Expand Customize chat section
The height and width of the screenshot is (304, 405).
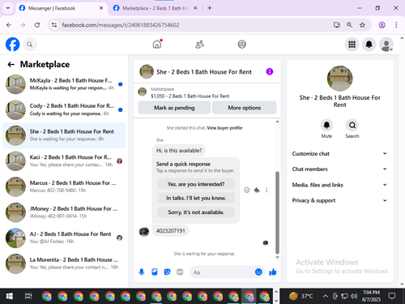[339, 153]
